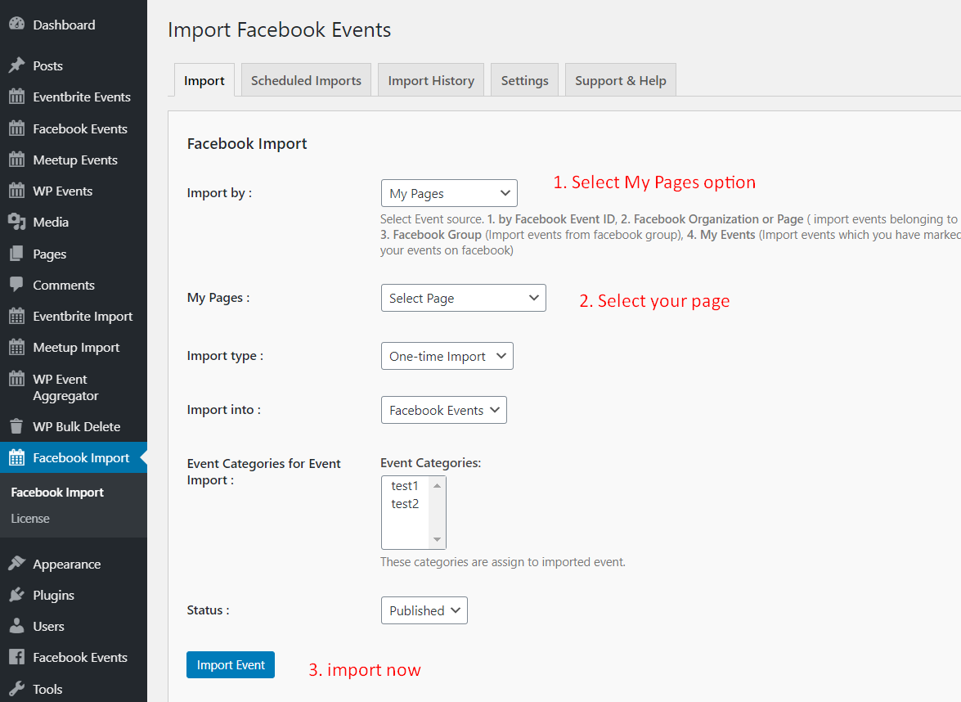
Task: Change the Status dropdown from Published
Action: 424,611
